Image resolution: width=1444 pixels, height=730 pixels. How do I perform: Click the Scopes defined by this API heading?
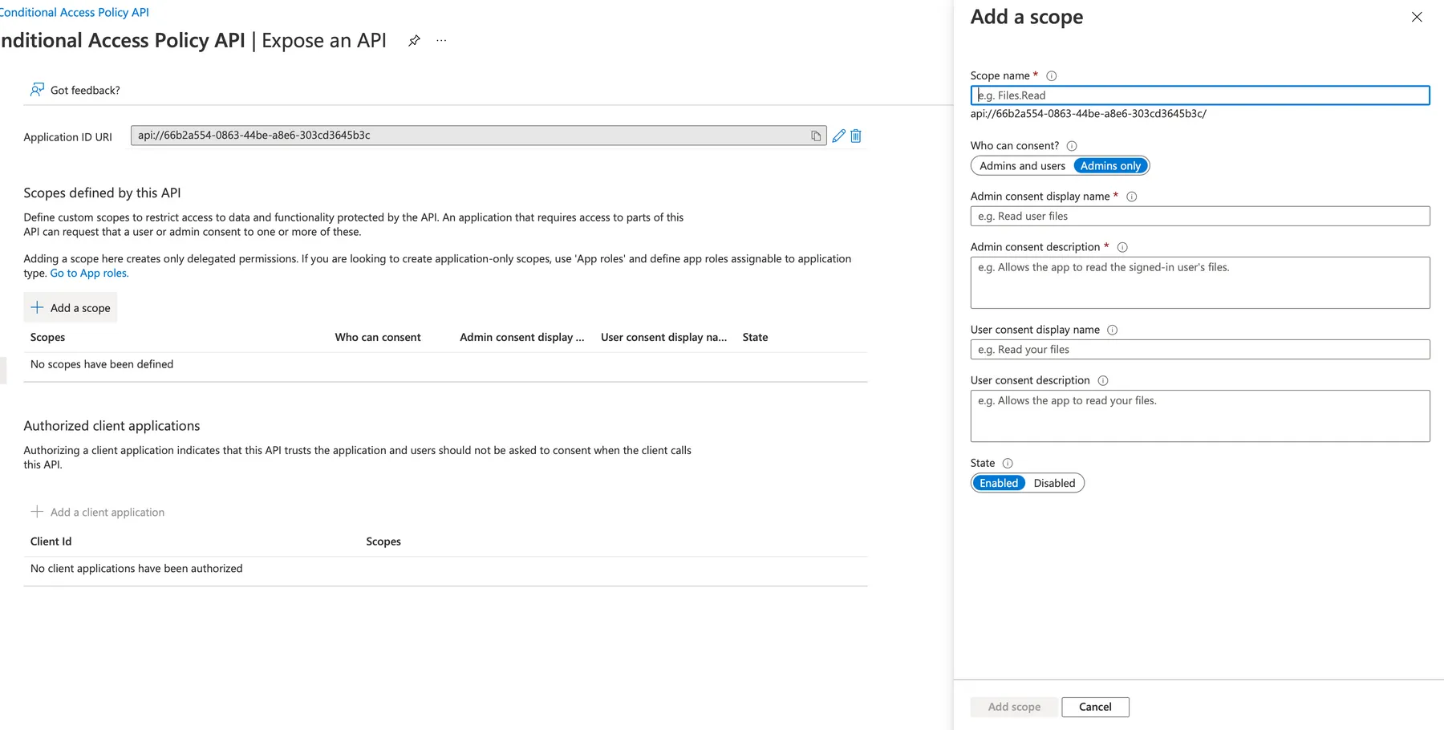[x=102, y=193]
